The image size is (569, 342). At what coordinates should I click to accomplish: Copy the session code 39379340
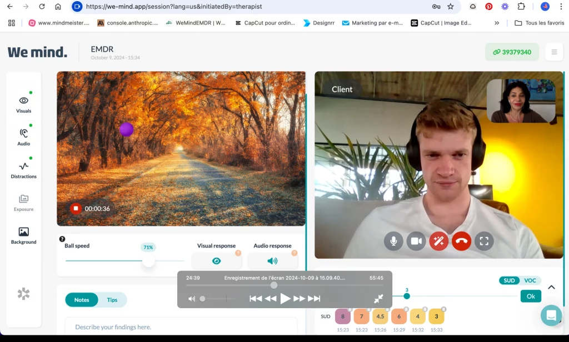coord(512,52)
